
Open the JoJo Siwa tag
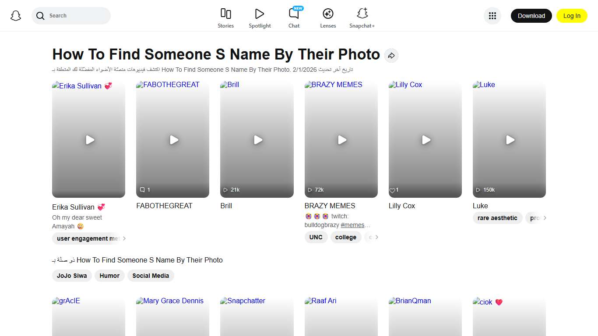pos(71,276)
